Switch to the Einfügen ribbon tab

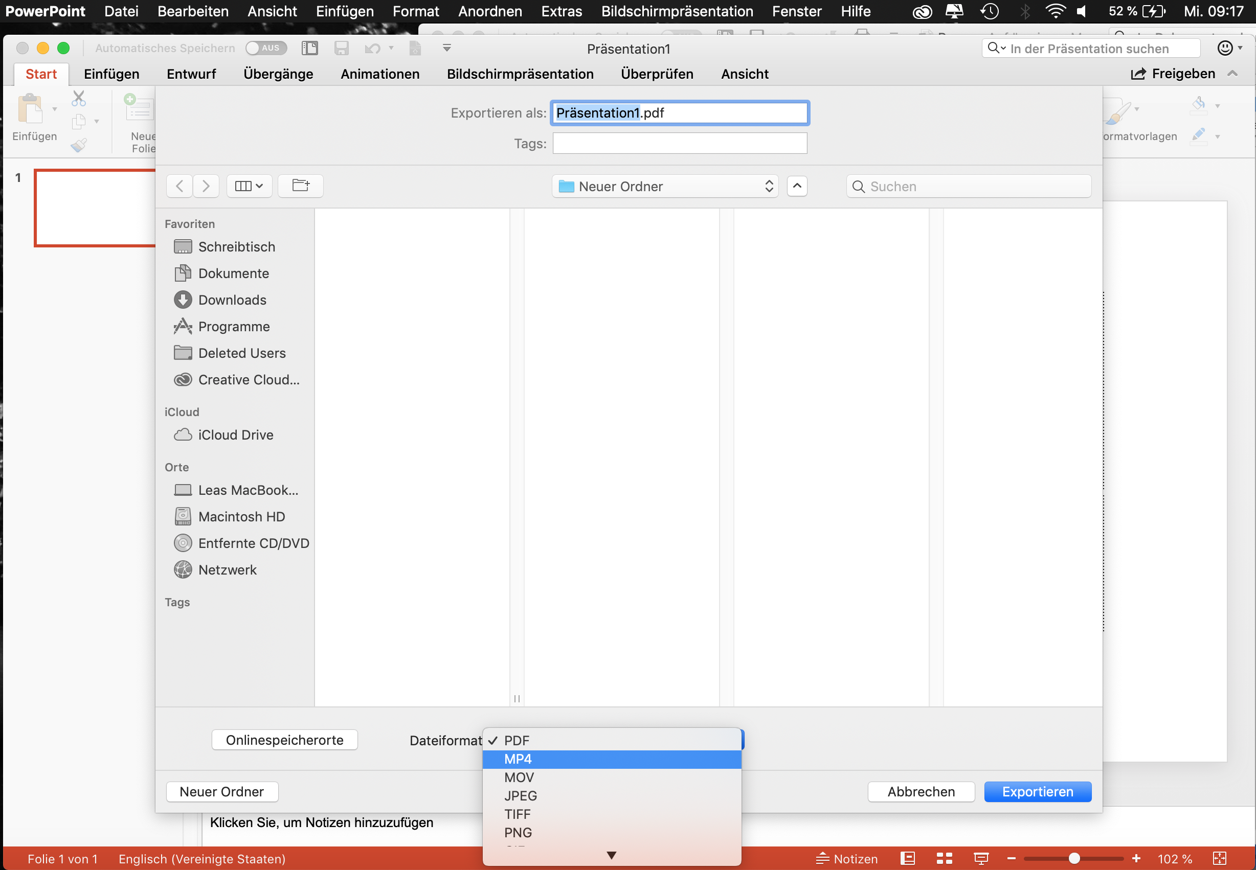[111, 74]
